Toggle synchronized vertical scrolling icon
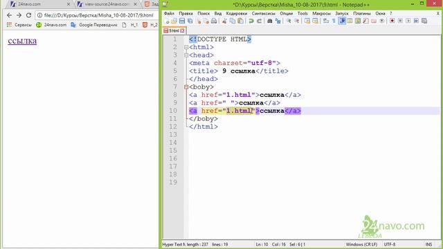 (x=307, y=21)
